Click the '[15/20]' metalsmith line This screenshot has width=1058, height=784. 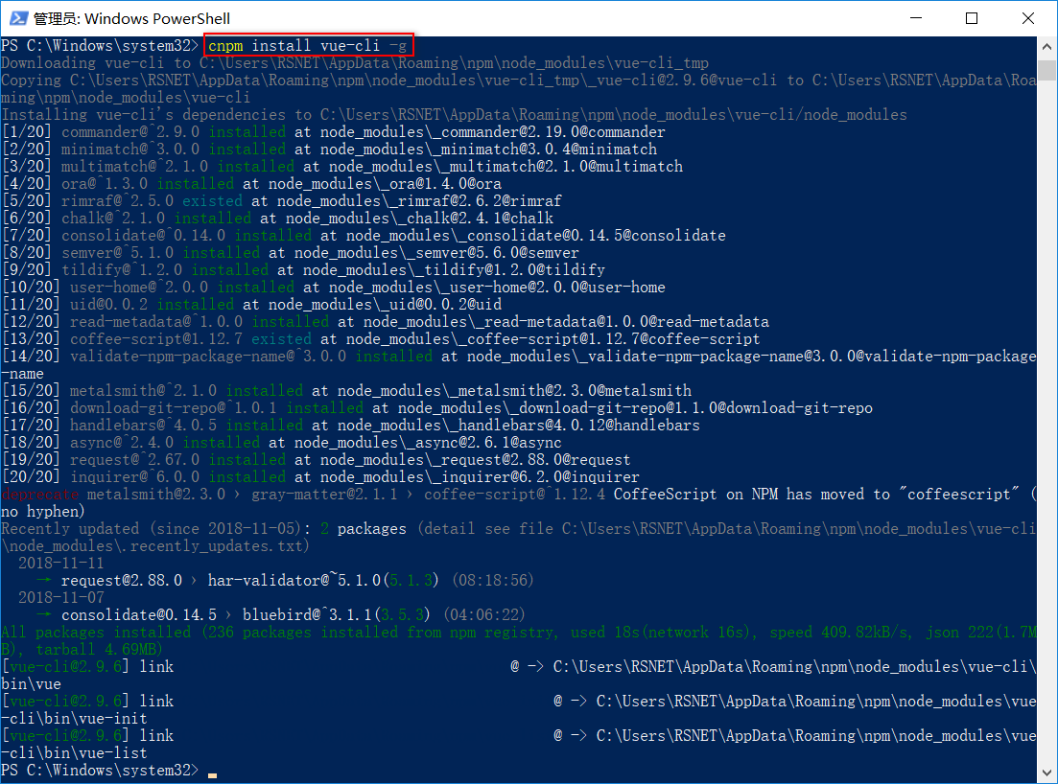click(346, 390)
